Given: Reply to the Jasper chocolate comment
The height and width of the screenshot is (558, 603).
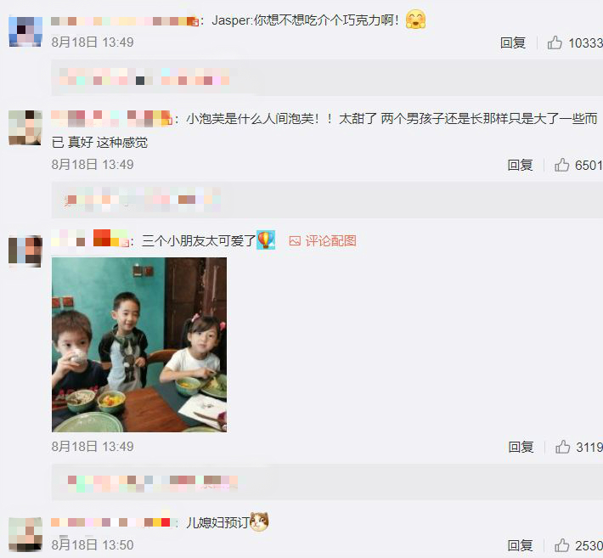Looking at the screenshot, I should point(513,42).
